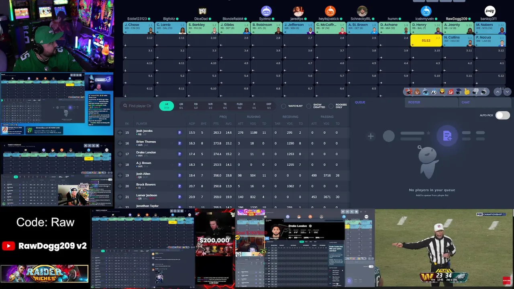Viewport: 514px width, 289px height.
Task: Filter players by TE position
Action: click(225, 106)
